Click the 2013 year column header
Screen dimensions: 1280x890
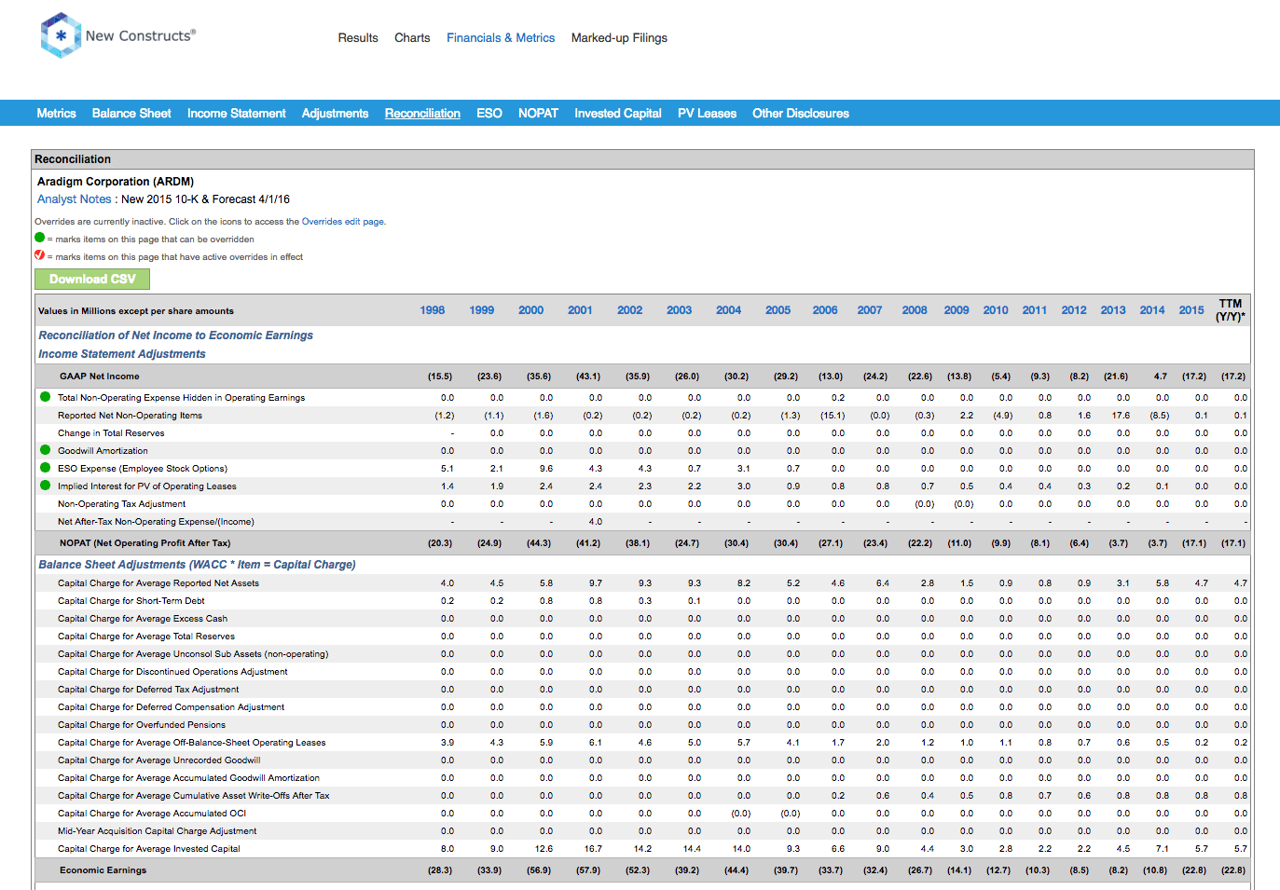[1113, 310]
